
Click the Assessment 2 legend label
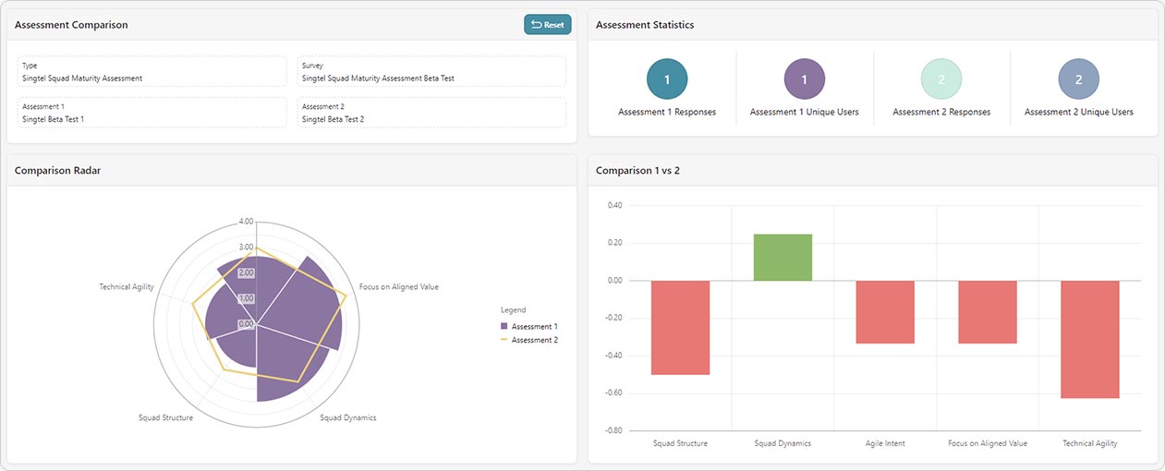(535, 340)
